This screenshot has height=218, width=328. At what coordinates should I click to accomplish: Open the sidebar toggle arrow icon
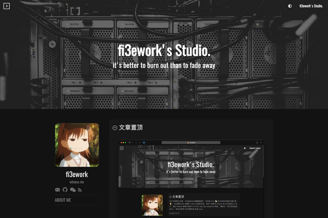7,6
